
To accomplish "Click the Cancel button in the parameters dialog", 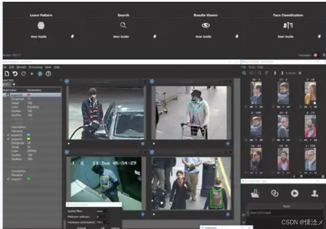I will [115, 228].
